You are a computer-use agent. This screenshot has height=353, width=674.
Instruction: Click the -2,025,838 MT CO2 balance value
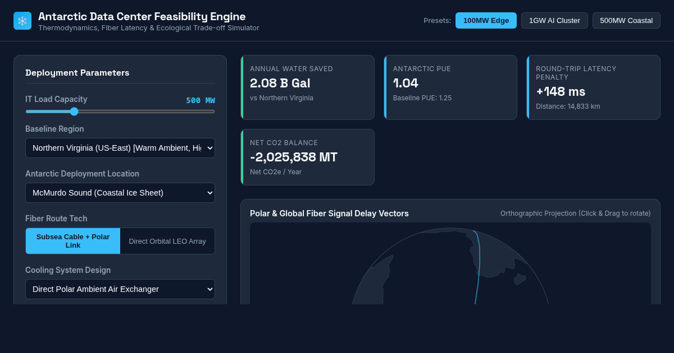click(x=294, y=157)
